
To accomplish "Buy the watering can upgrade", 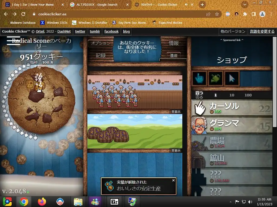I will click(216, 78).
